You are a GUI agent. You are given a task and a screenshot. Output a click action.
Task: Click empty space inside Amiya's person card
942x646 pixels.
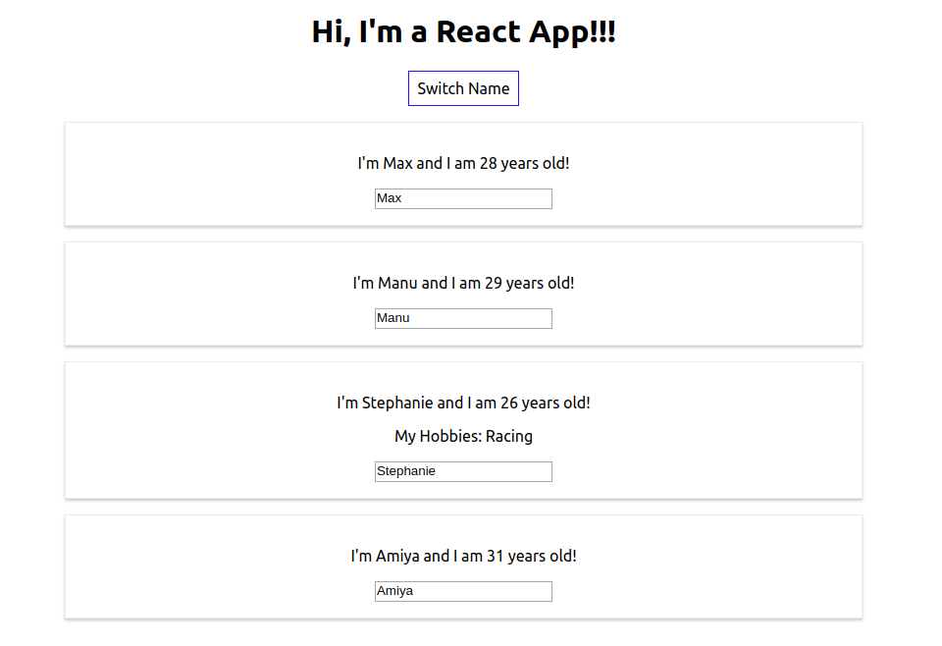click(196, 567)
